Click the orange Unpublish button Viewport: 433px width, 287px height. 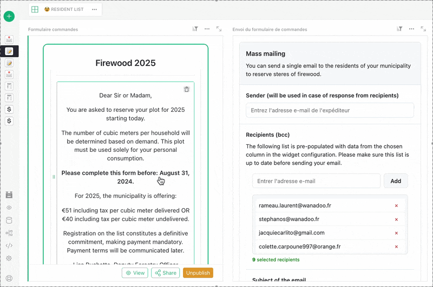pyautogui.click(x=198, y=273)
